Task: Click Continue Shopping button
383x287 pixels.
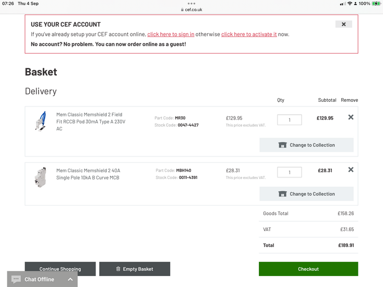Action: (x=61, y=269)
